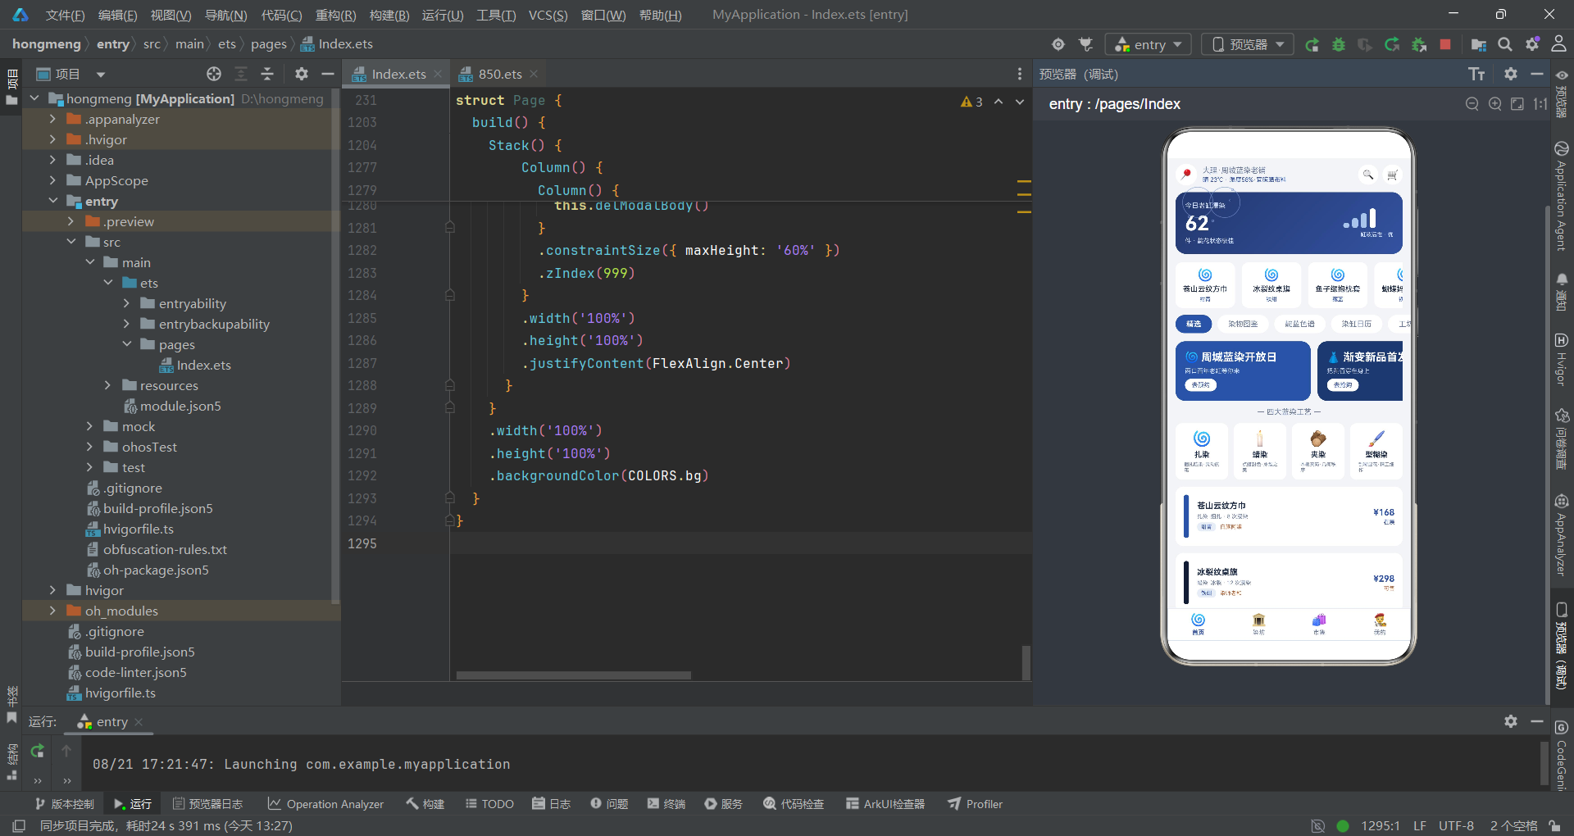The width and height of the screenshot is (1574, 836).
Task: Expand the mock folder
Action: click(x=89, y=426)
